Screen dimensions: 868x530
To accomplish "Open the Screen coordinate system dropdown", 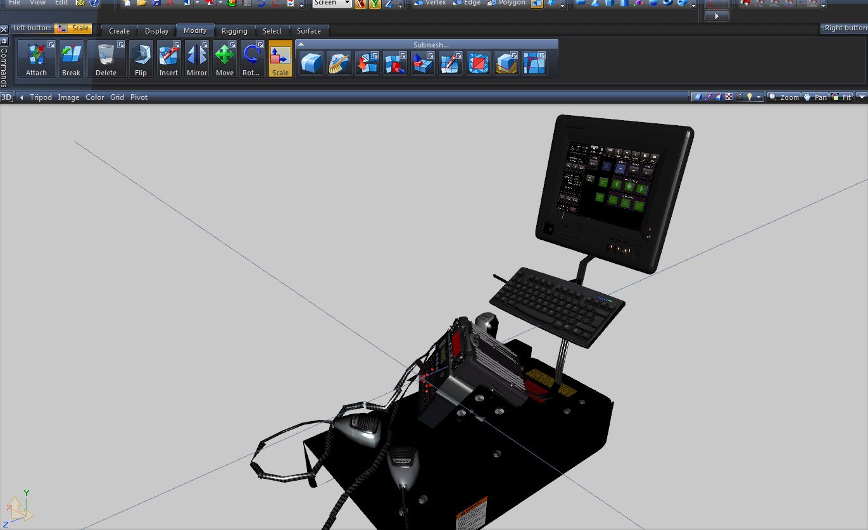I will point(332,3).
